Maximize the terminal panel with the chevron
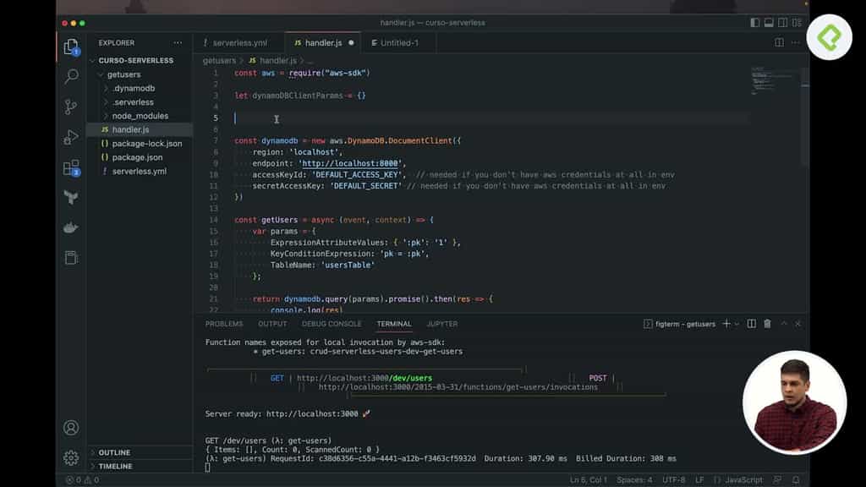 (x=783, y=324)
